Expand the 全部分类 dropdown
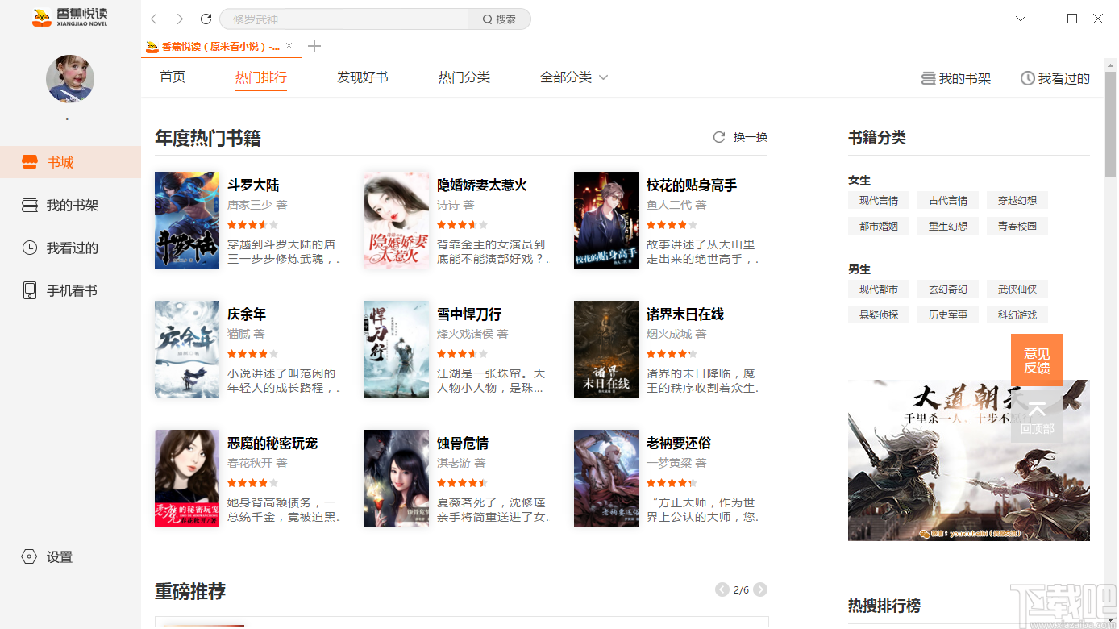The width and height of the screenshot is (1119, 629). pyautogui.click(x=574, y=77)
